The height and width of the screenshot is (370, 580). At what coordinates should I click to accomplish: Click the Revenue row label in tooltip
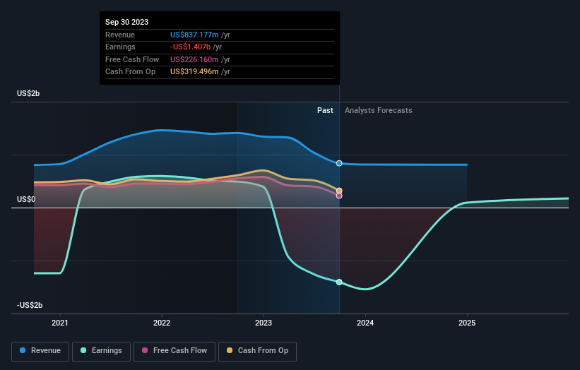[120, 35]
